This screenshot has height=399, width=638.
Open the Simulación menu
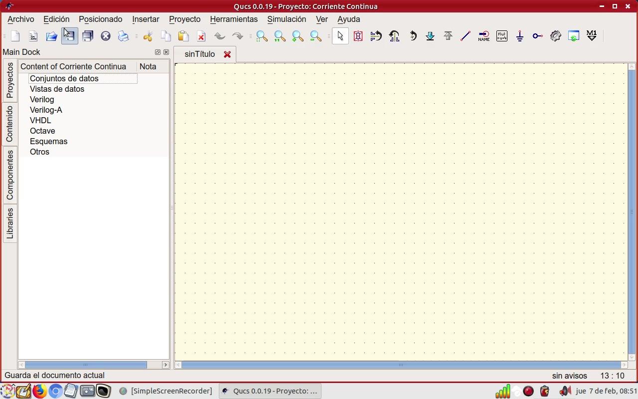pyautogui.click(x=286, y=19)
